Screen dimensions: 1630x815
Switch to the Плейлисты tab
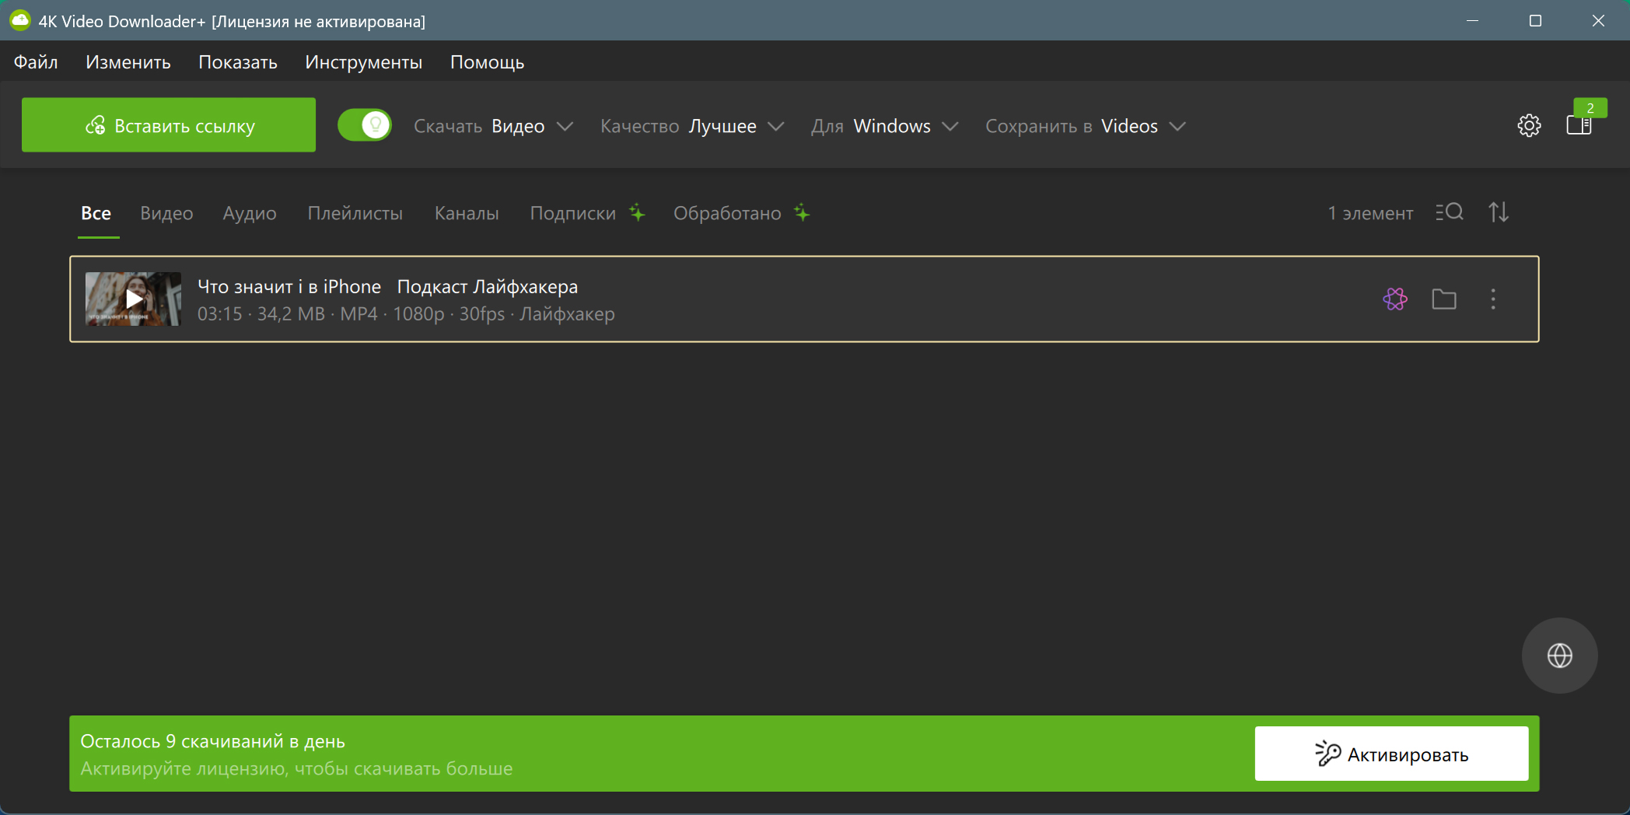[355, 213]
